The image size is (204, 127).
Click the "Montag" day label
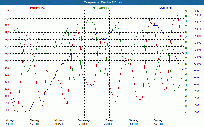[9, 120]
